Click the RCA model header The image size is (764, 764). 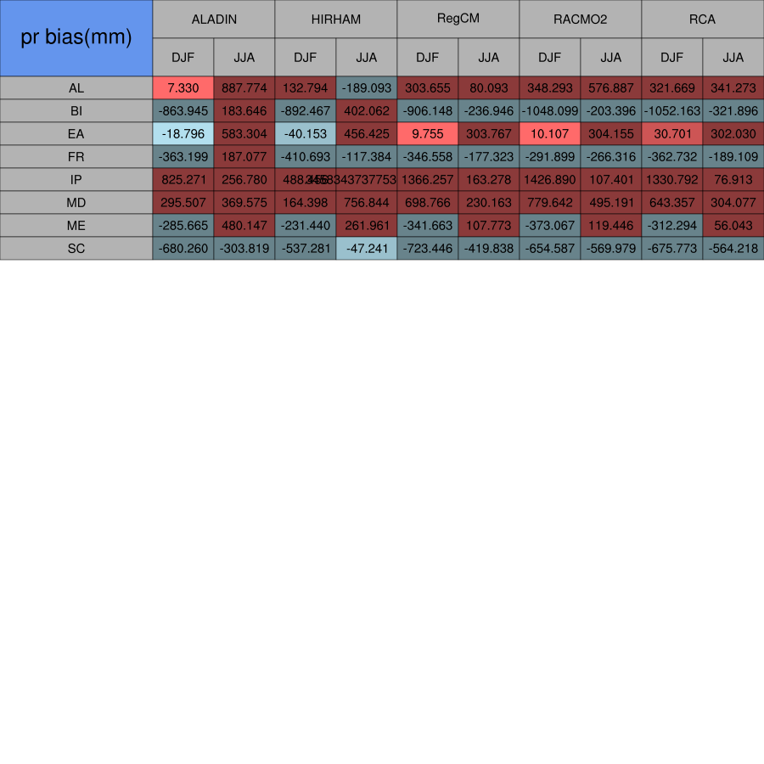pos(703,19)
